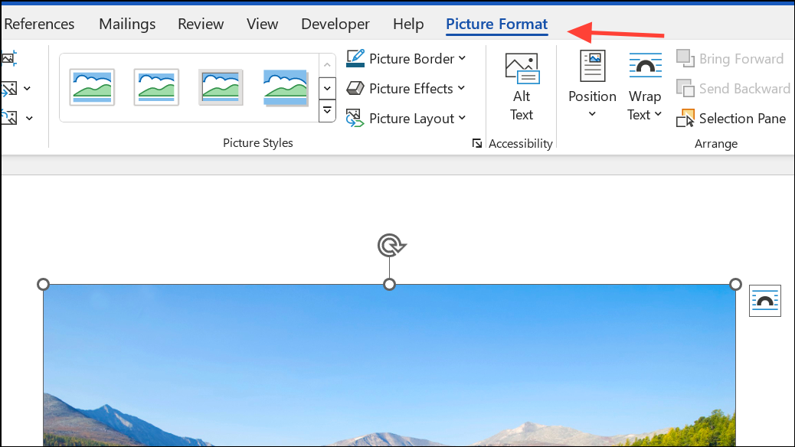
Task: Click the rotate handle above the picture
Action: coord(391,246)
